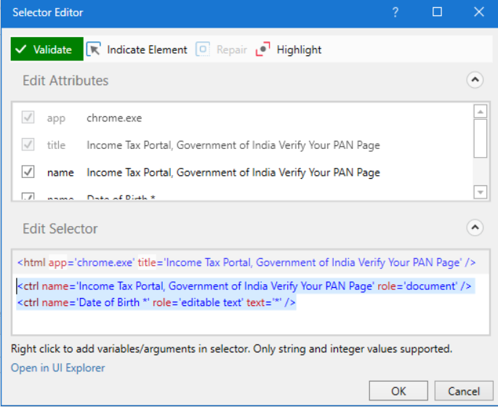The height and width of the screenshot is (407, 498).
Task: Click the Highlight label
Action: point(299,50)
